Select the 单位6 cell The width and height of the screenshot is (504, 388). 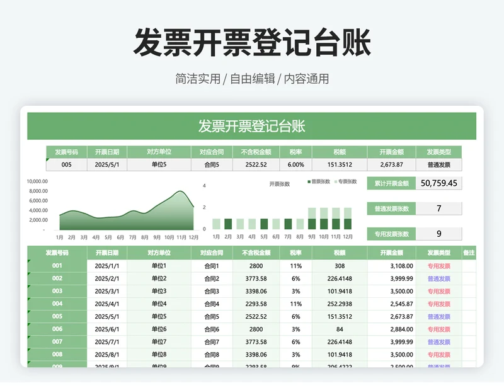[159, 329]
